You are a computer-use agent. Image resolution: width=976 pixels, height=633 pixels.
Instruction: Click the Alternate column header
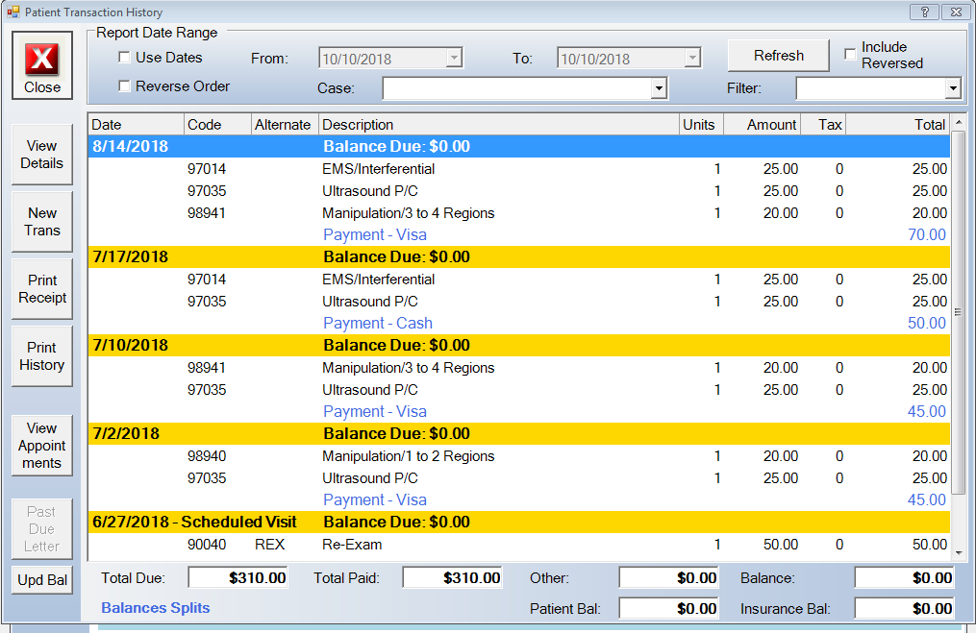[x=285, y=124]
